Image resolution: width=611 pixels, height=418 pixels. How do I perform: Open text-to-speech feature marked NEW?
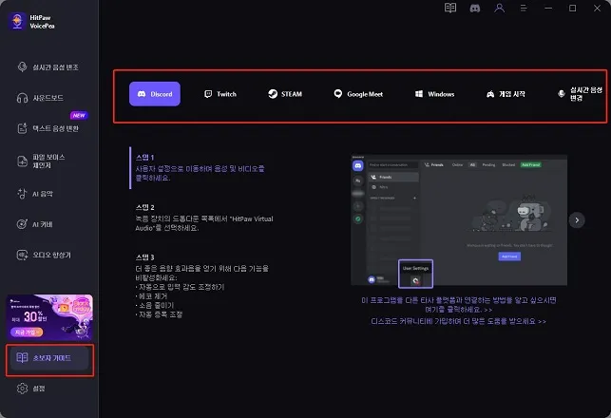tap(48, 128)
